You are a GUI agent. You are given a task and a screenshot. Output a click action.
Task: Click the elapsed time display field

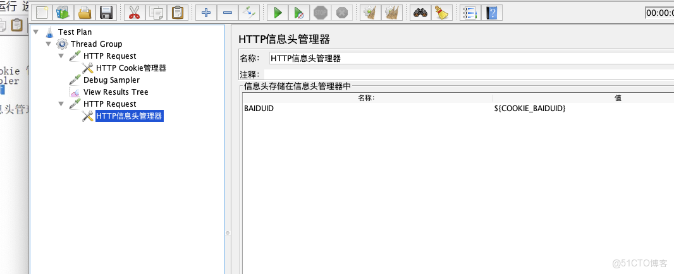click(x=660, y=13)
